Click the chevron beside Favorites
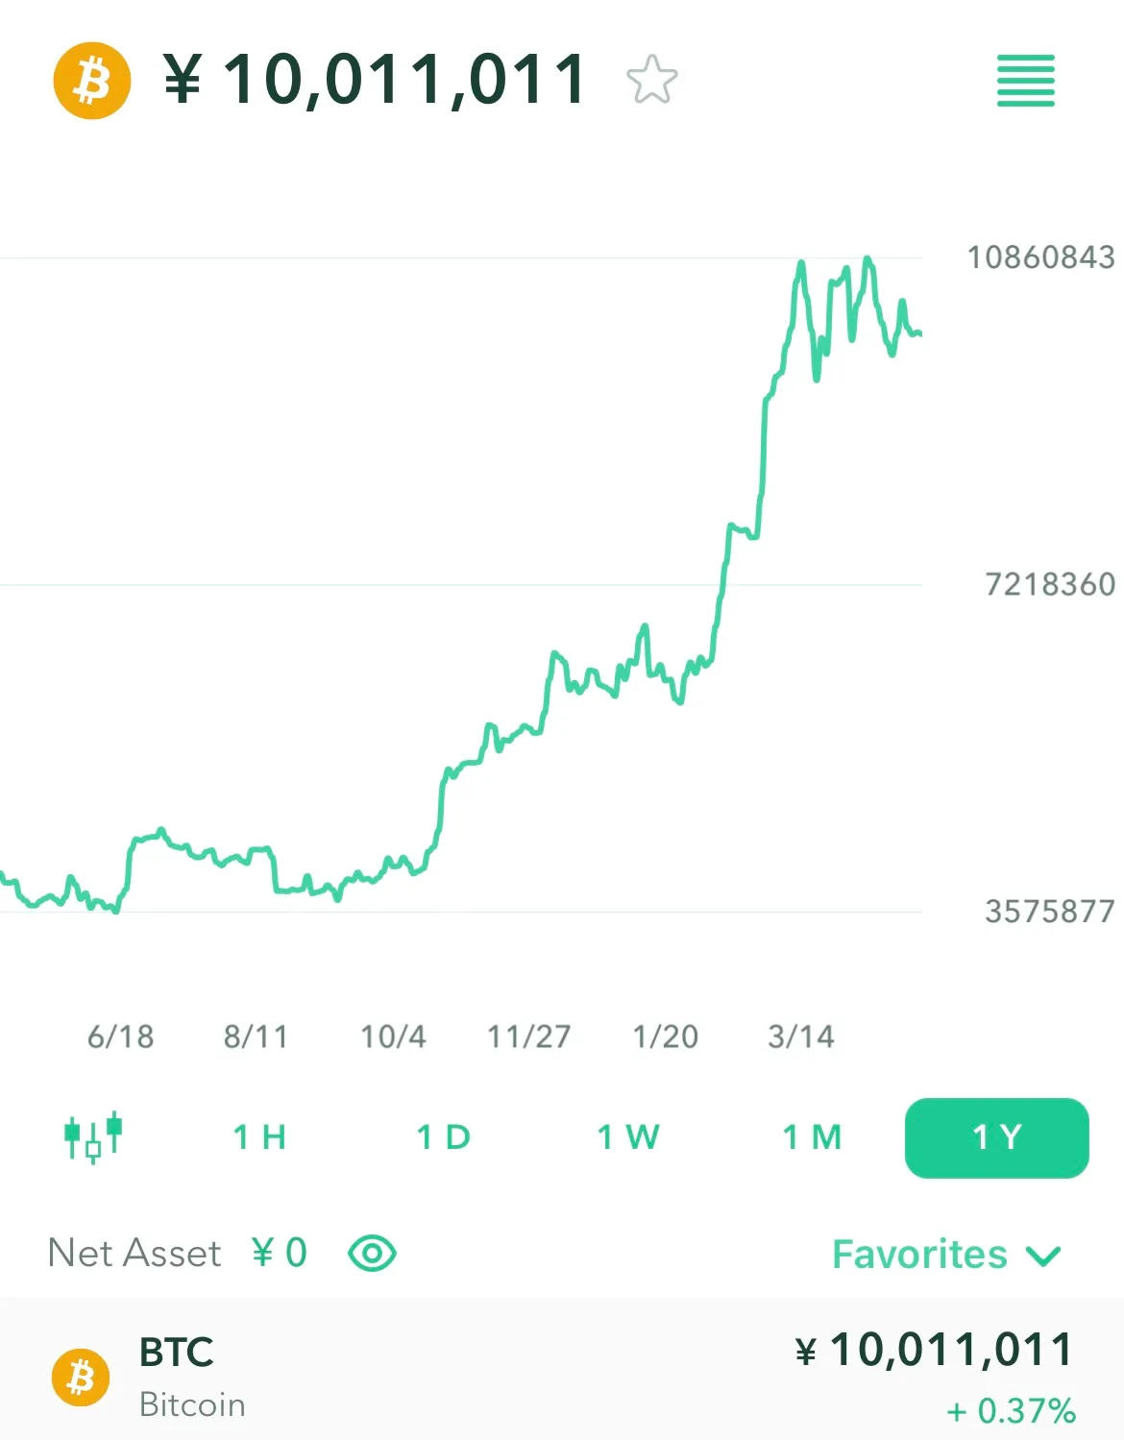 pyautogui.click(x=1042, y=1257)
